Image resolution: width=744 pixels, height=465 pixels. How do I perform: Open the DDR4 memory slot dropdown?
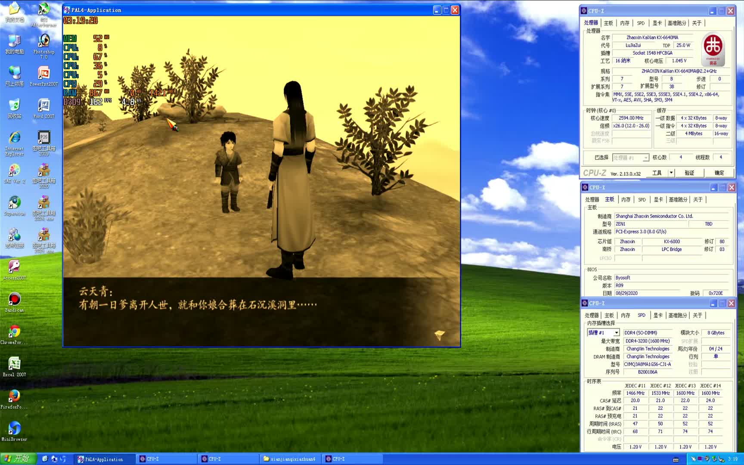(x=616, y=332)
